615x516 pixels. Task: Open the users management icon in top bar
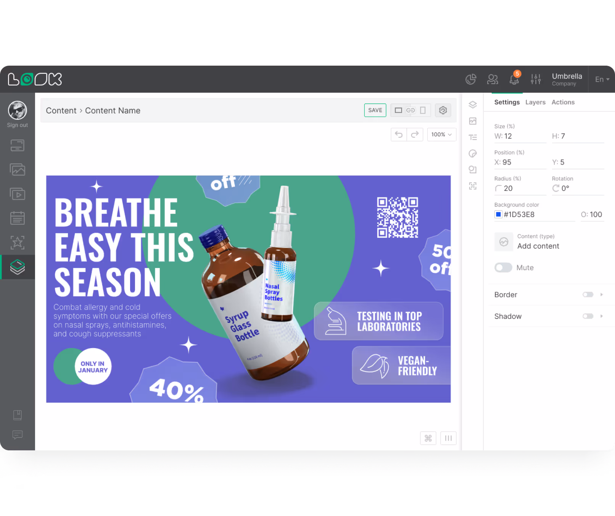tap(493, 79)
